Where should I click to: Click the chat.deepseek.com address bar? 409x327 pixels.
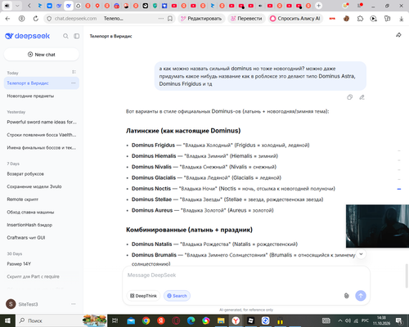(75, 19)
